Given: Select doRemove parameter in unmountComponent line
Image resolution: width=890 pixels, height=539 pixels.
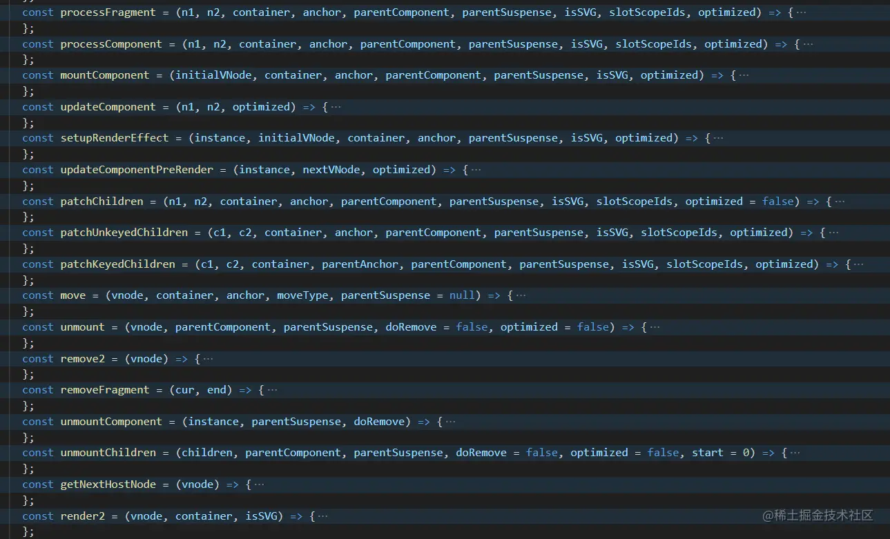Looking at the screenshot, I should click(382, 422).
